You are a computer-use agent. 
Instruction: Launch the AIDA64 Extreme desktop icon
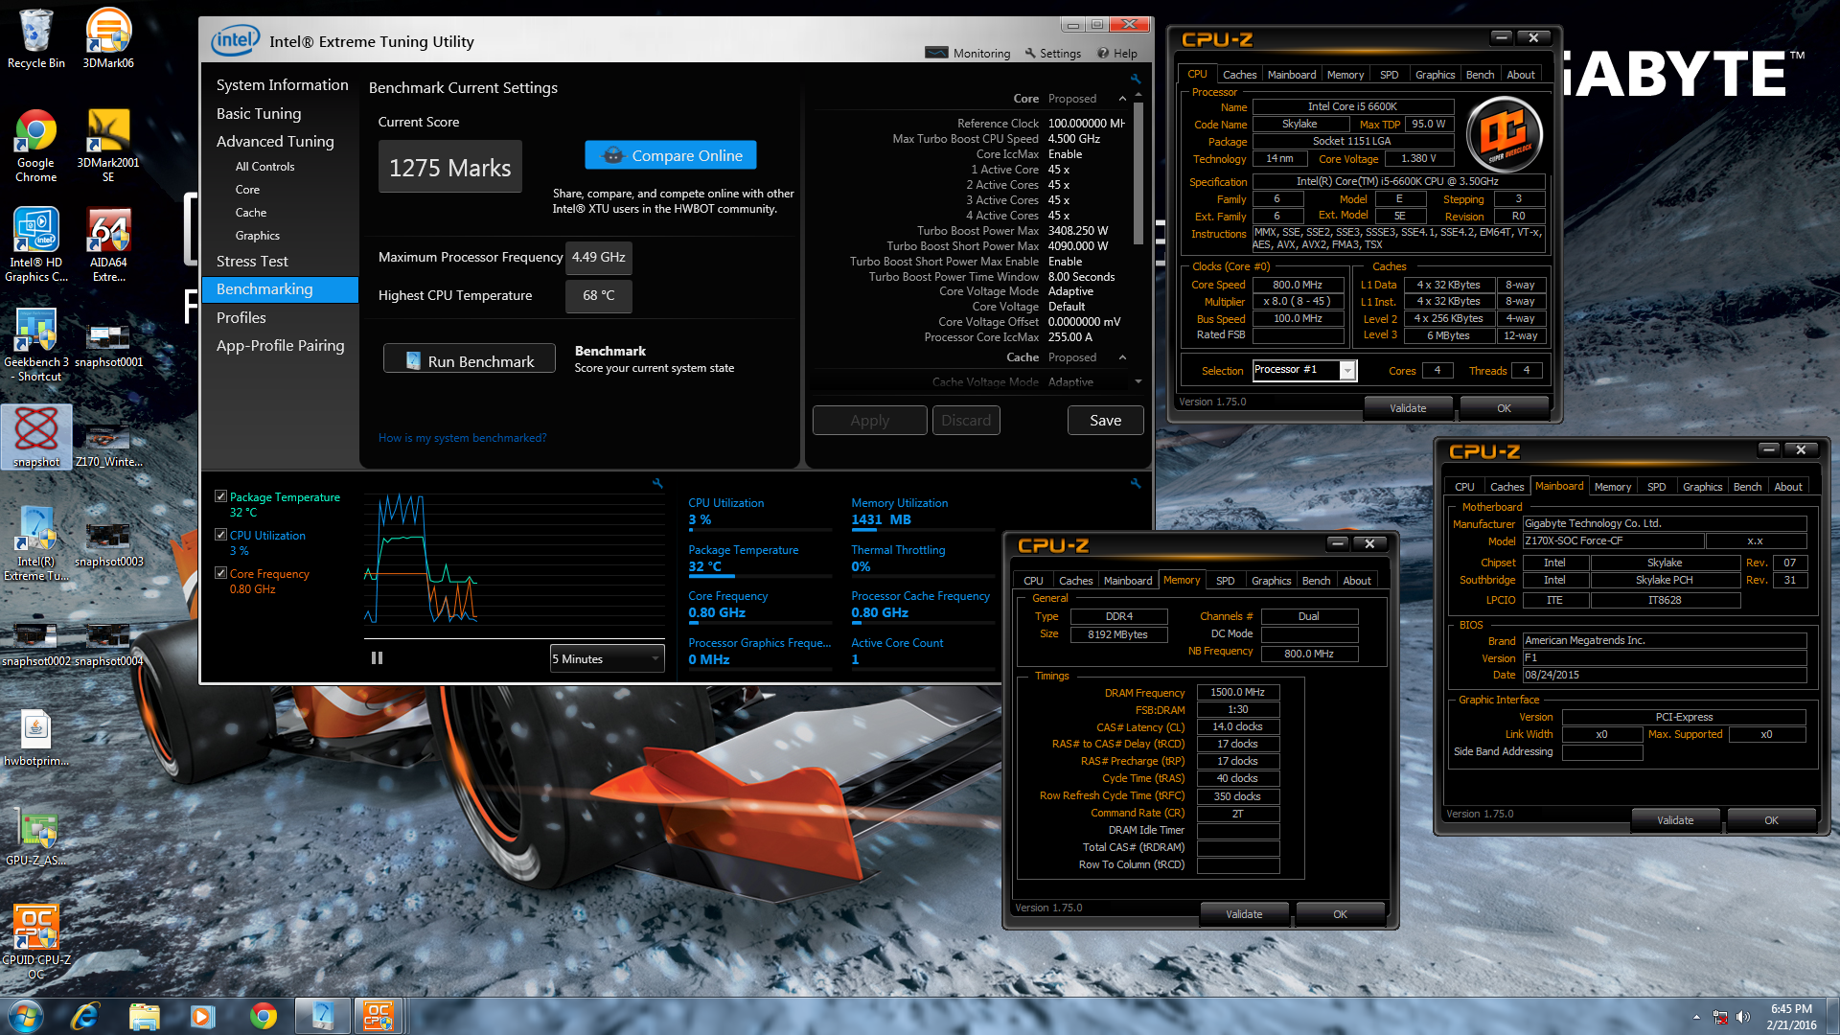[x=108, y=245]
